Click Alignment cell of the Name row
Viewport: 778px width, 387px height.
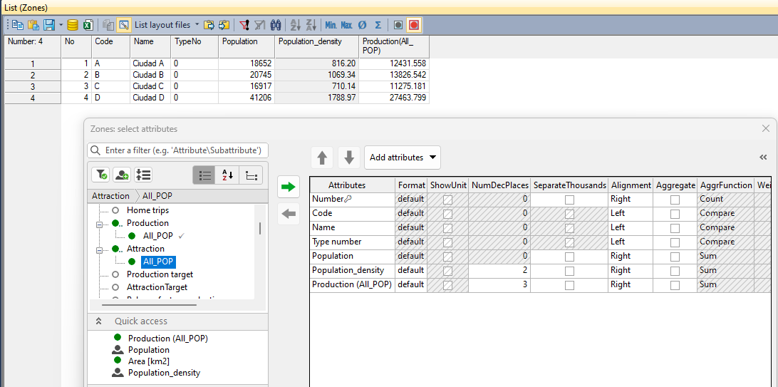click(631, 228)
